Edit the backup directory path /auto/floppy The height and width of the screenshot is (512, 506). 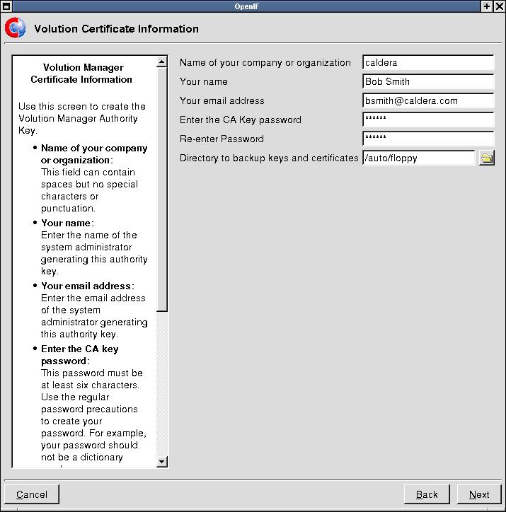click(418, 158)
